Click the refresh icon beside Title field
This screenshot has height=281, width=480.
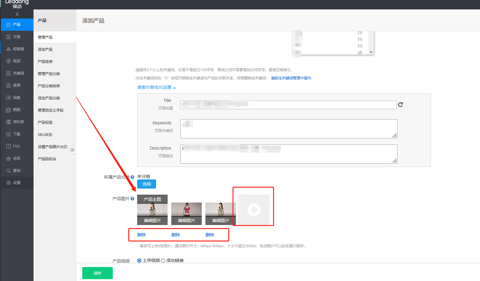coord(400,105)
